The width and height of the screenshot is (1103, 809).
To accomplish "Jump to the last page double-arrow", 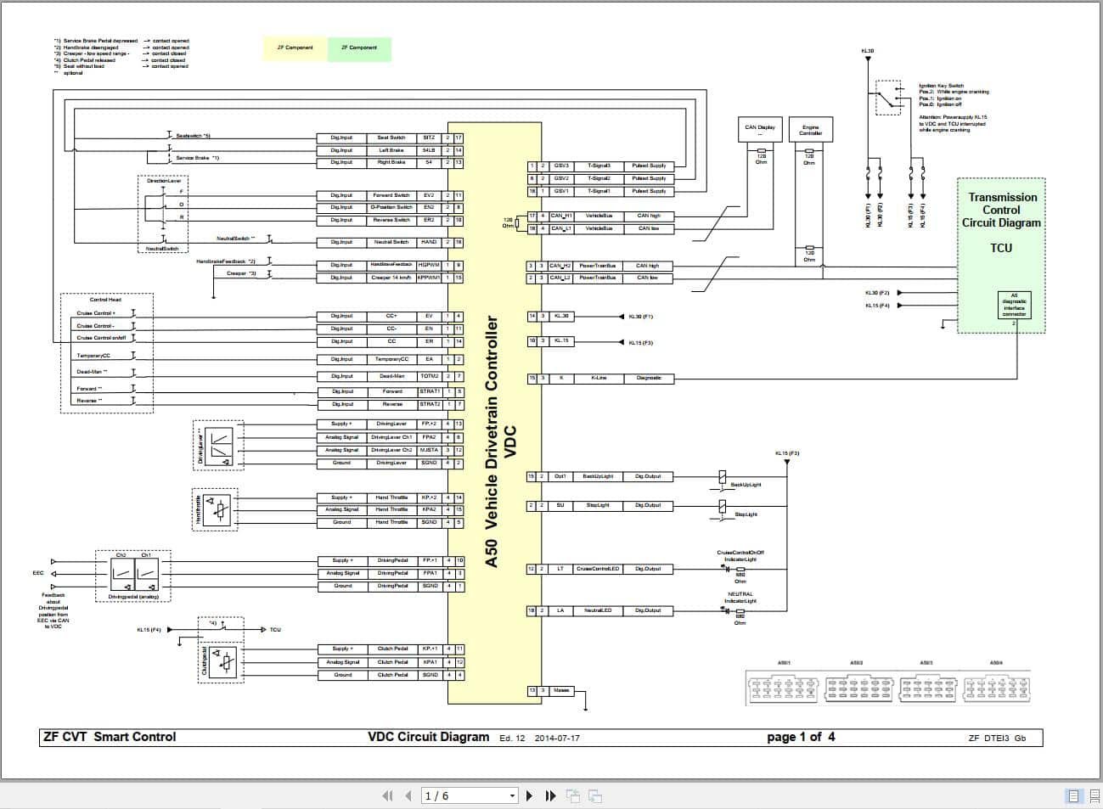I will 550,795.
